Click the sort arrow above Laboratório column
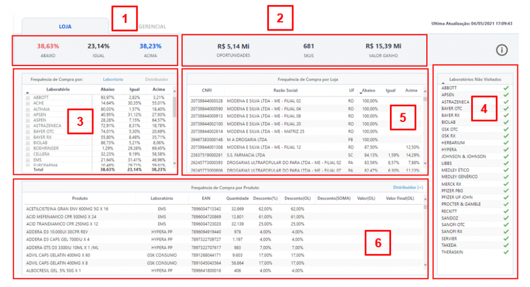The height and width of the screenshot is (287, 530). point(26,92)
